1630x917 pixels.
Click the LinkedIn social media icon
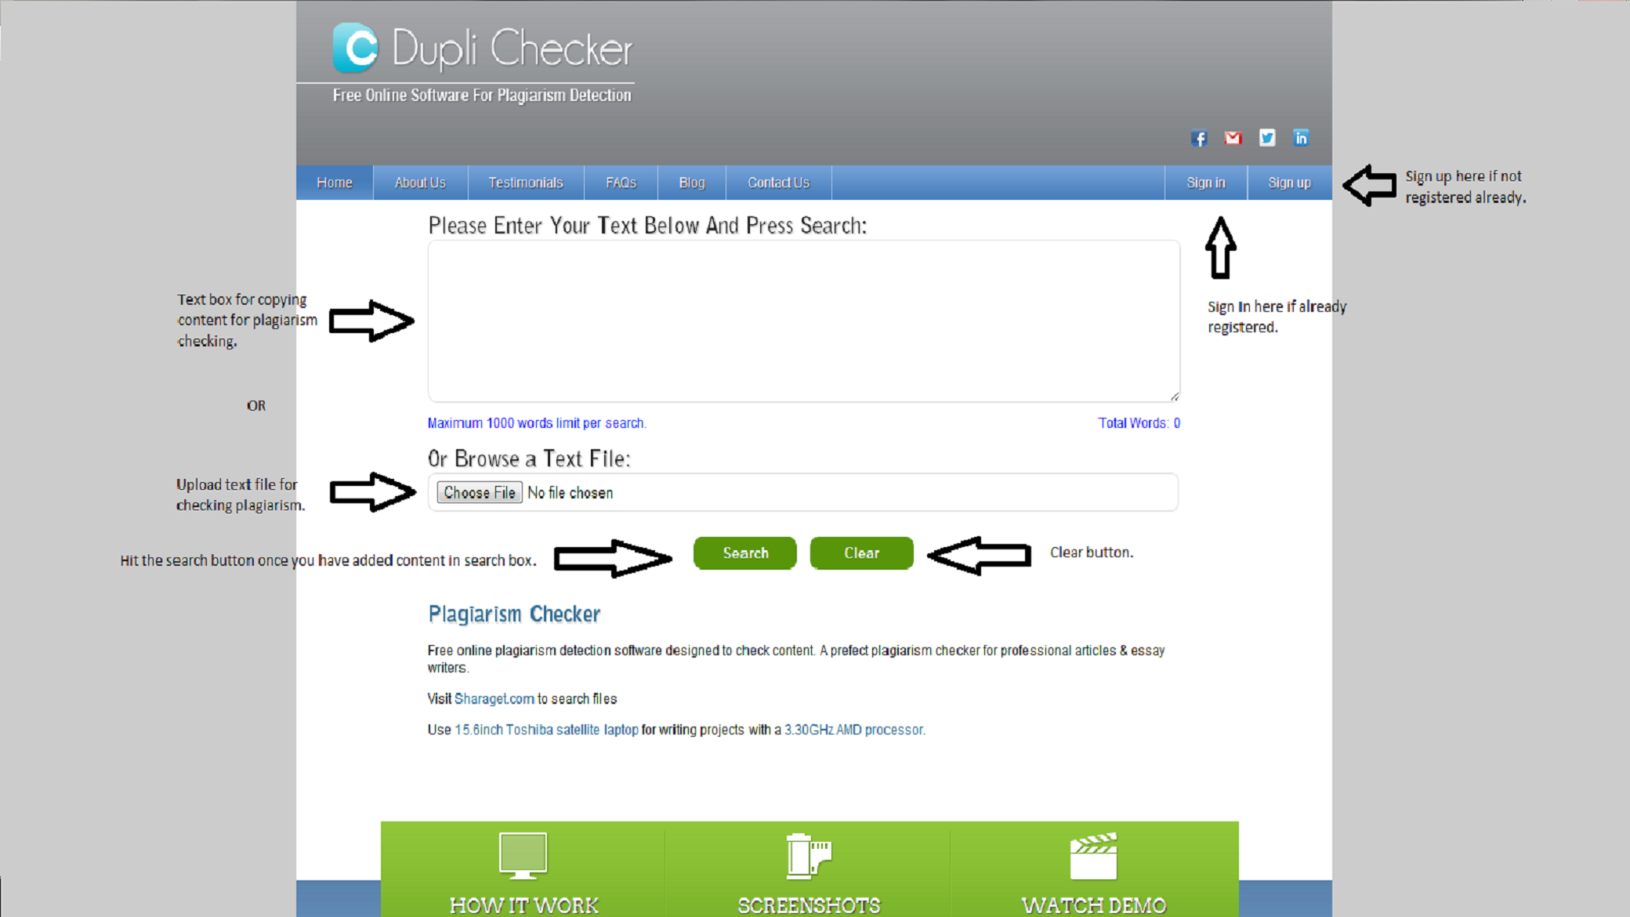(1302, 136)
